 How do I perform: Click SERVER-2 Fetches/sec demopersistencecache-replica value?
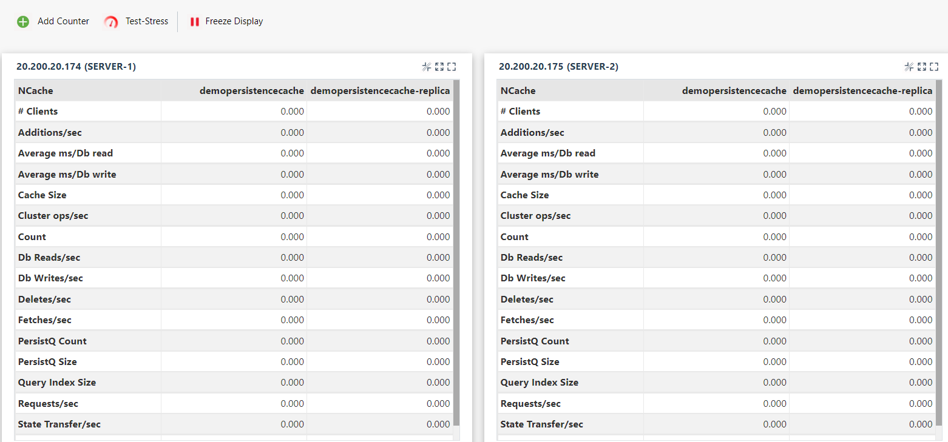tap(921, 320)
